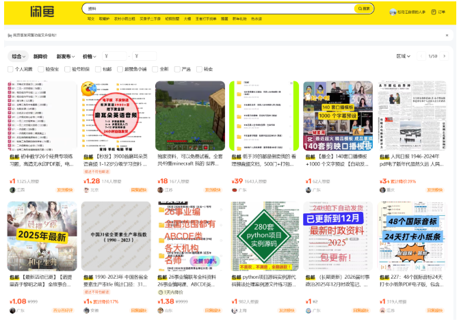Enable the 包邮 free shipping checkbox
Viewport: 472px width, 326px height.
(99, 69)
